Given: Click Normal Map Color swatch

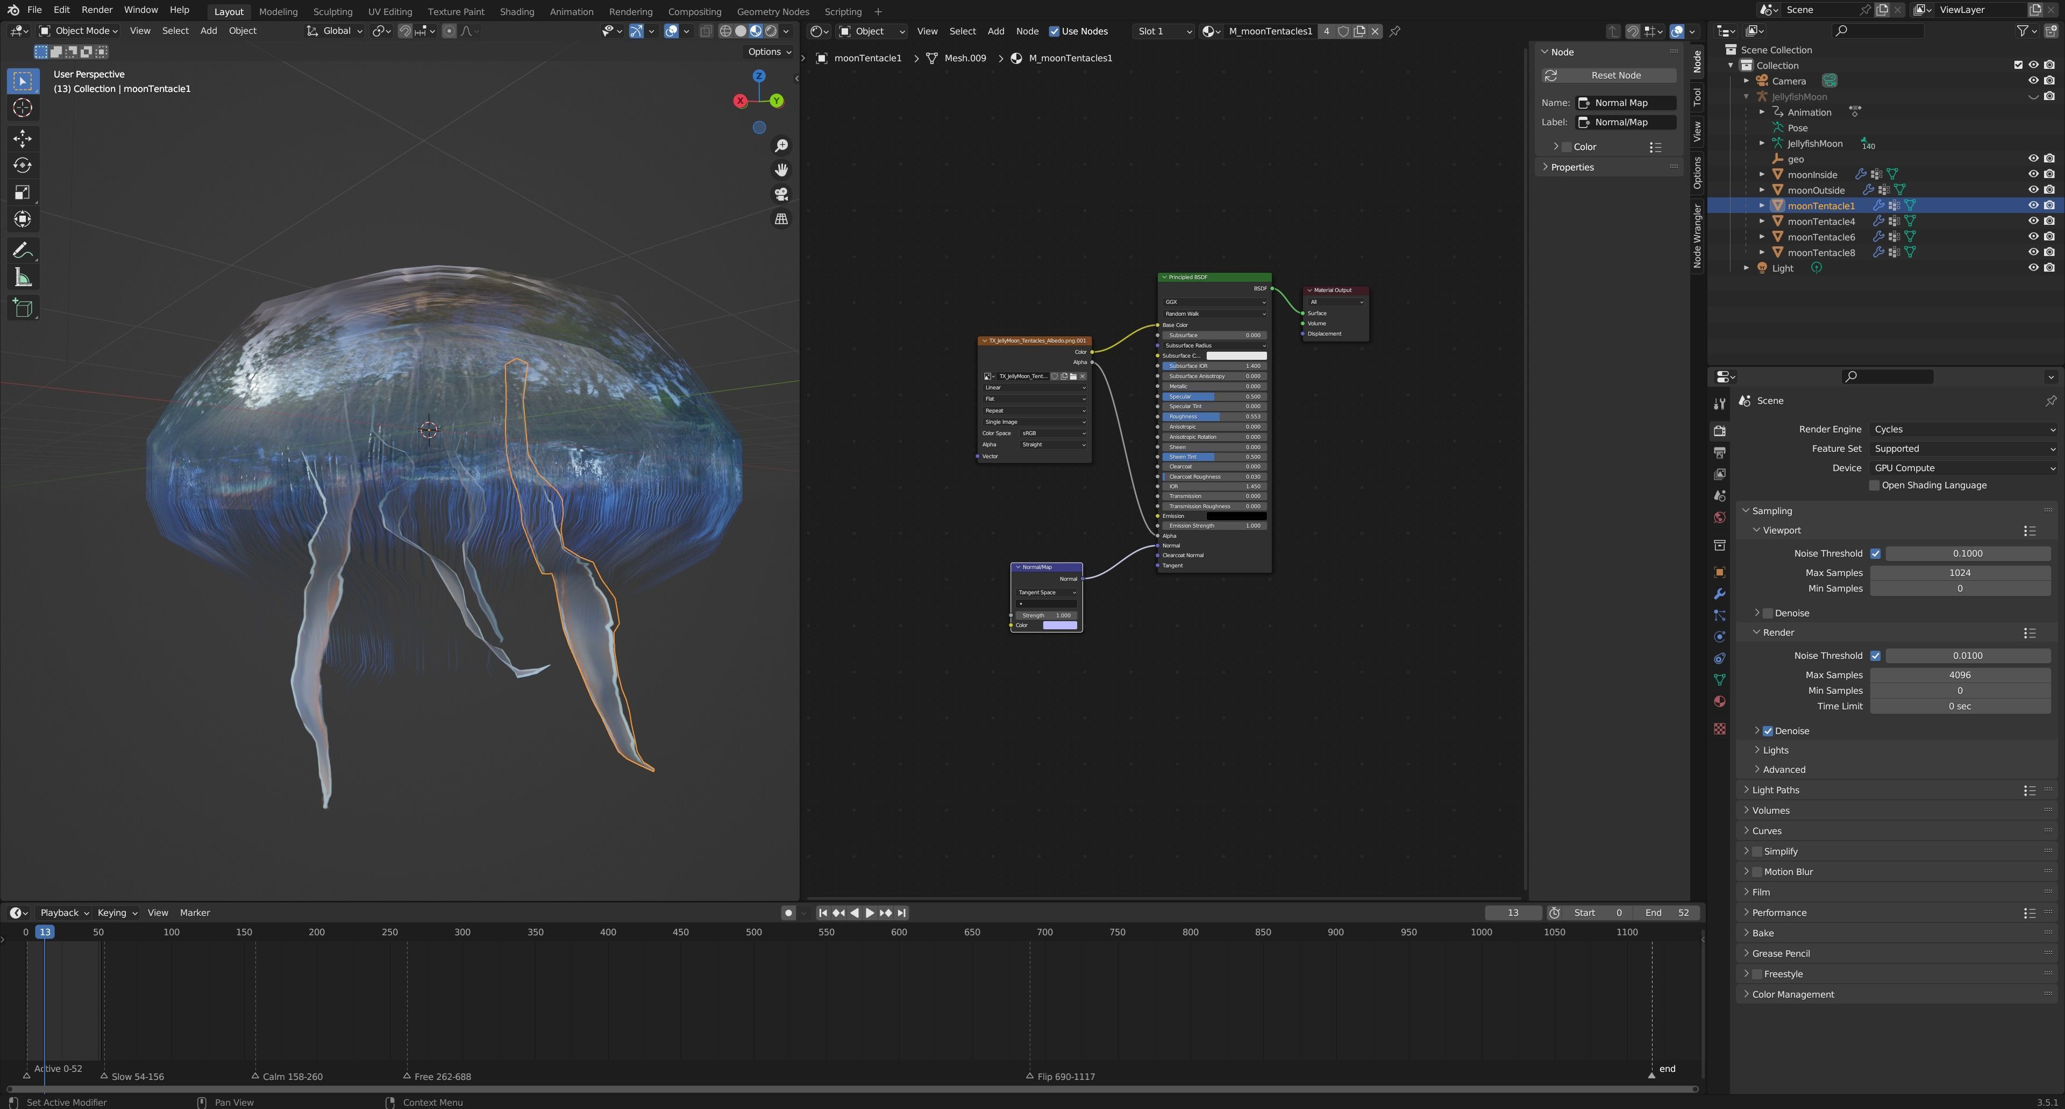Looking at the screenshot, I should point(1060,625).
